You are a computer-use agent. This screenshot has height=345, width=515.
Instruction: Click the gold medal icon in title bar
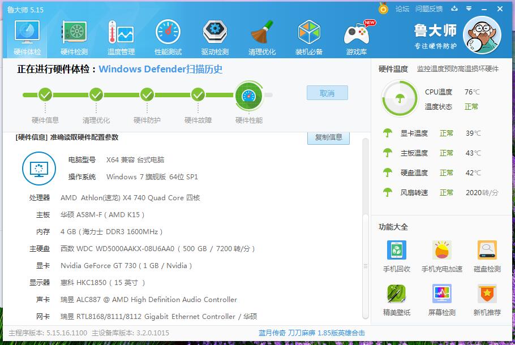click(383, 8)
